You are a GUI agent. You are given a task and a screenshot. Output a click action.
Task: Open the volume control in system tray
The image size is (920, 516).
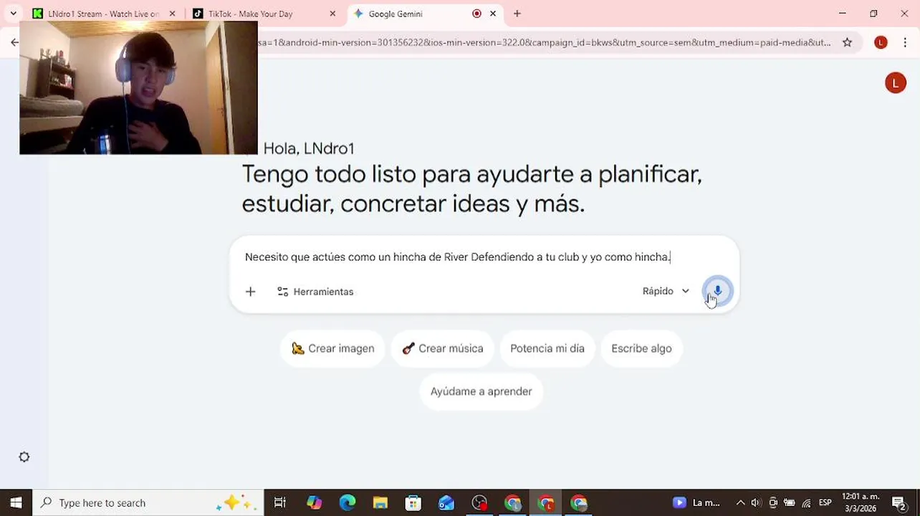[x=757, y=502]
